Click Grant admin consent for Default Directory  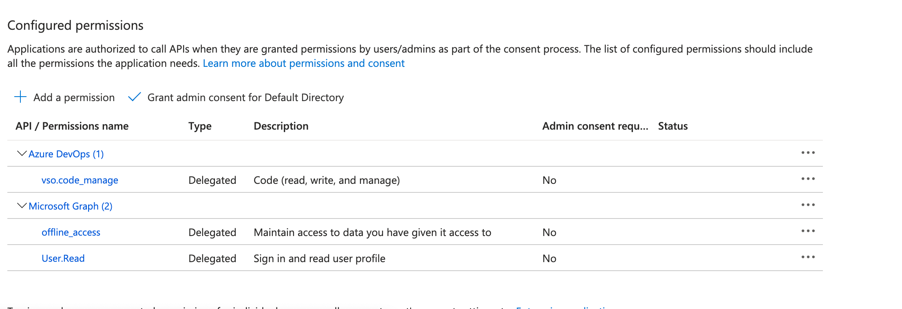pyautogui.click(x=245, y=97)
